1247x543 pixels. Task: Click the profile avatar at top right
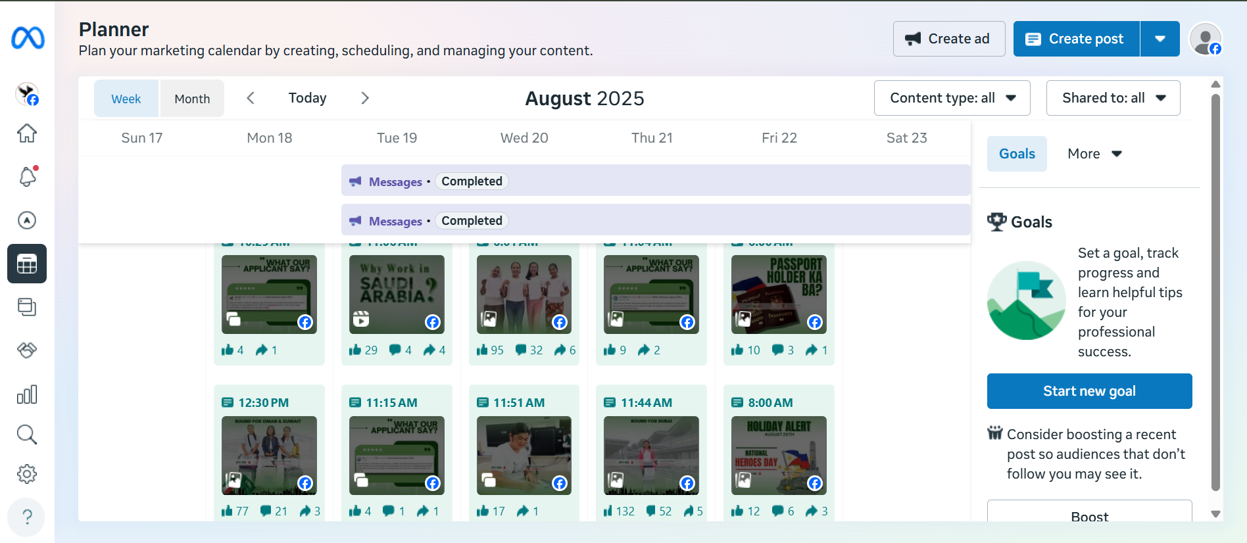click(x=1206, y=39)
